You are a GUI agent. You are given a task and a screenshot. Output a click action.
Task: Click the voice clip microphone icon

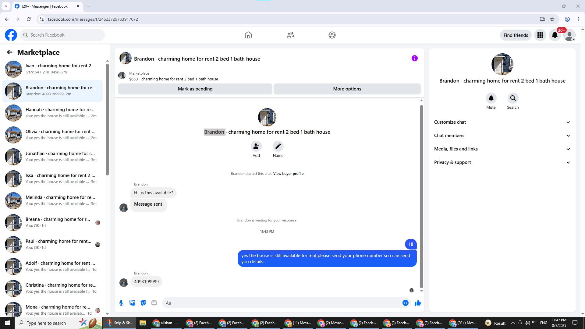121,303
